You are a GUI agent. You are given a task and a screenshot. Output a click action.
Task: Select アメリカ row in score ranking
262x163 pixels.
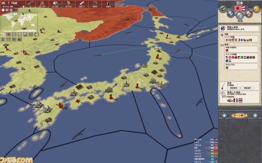206,139
